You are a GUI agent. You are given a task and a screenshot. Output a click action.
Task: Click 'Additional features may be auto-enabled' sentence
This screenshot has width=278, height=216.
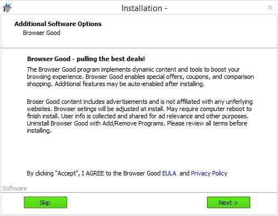coord(129,84)
